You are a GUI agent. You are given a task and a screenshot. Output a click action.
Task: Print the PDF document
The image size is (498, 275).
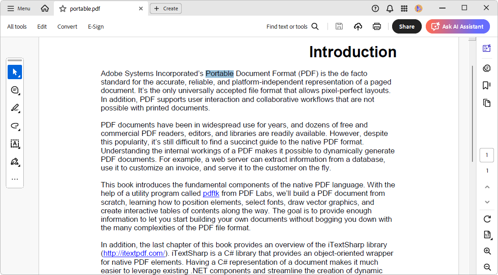click(x=376, y=26)
